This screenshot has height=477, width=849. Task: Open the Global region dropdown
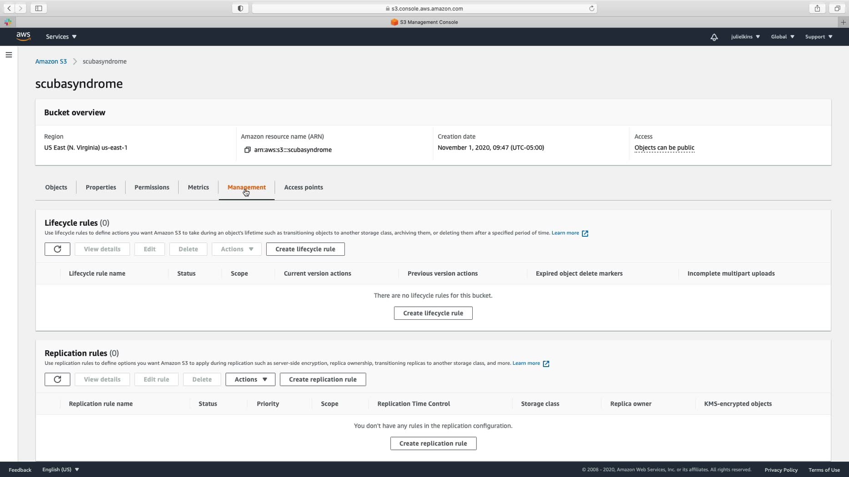(x=783, y=37)
